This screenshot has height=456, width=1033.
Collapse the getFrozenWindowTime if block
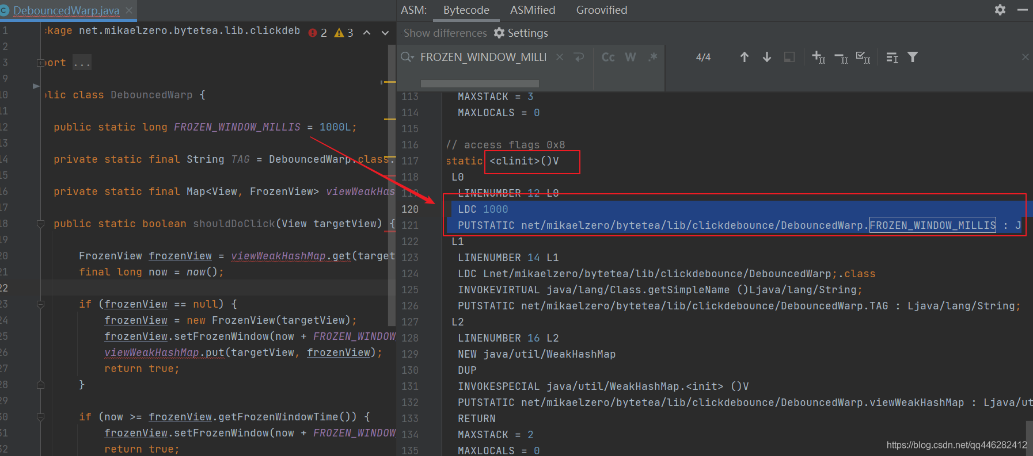[40, 417]
